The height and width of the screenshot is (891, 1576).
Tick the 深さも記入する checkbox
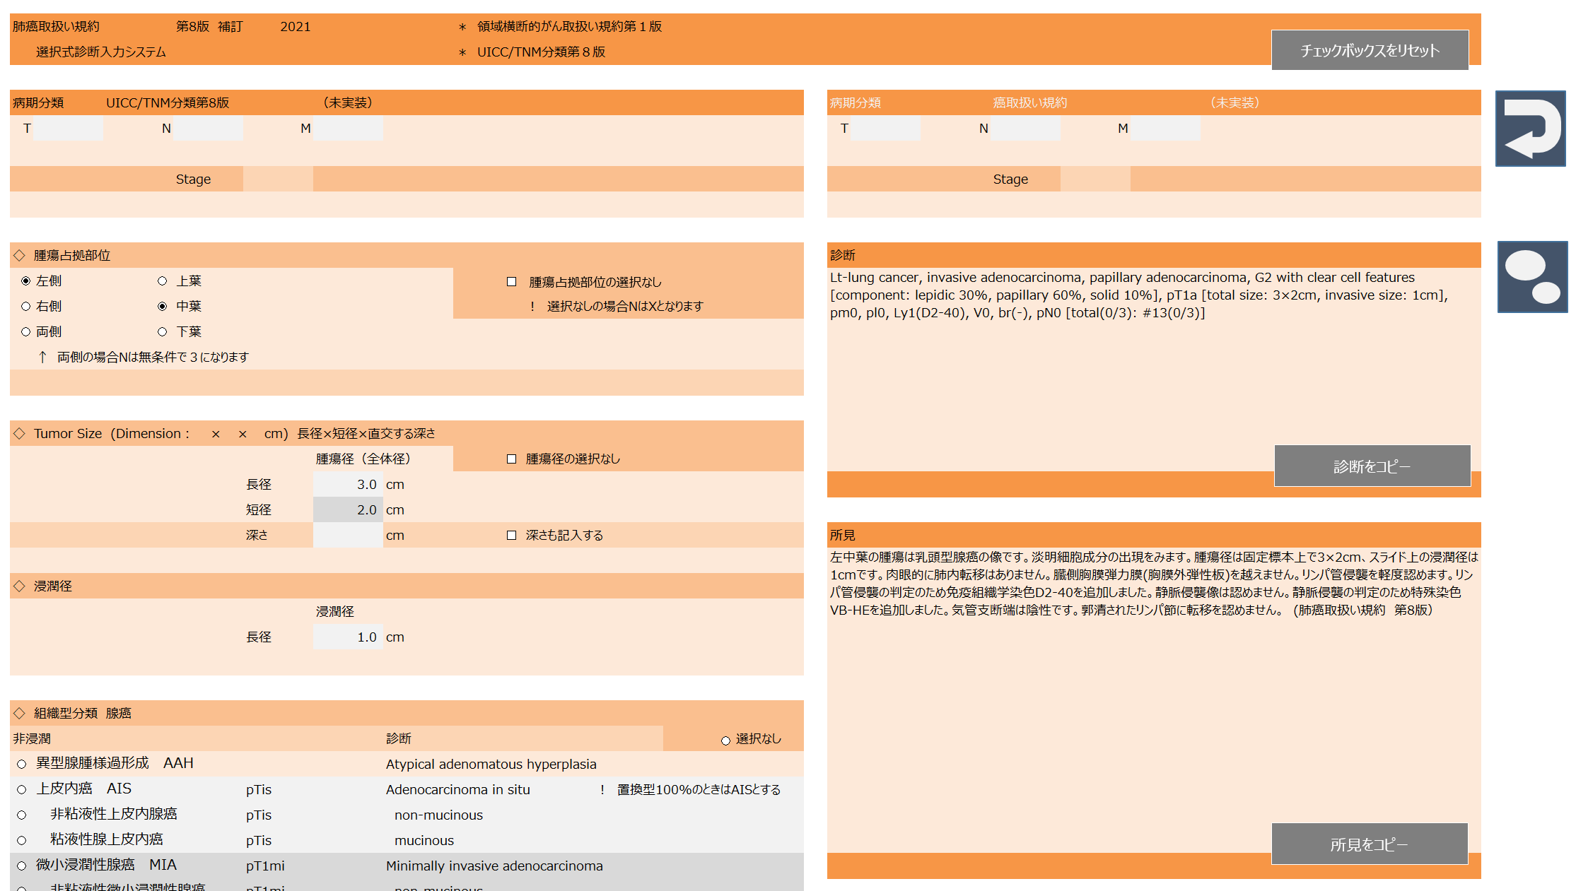(512, 535)
